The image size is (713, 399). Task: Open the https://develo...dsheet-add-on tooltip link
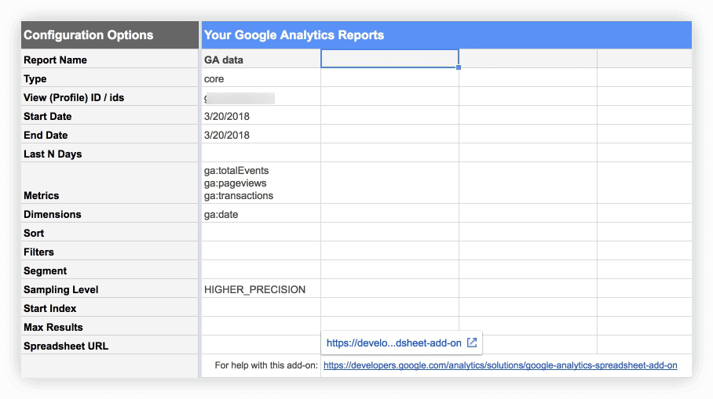coord(393,343)
